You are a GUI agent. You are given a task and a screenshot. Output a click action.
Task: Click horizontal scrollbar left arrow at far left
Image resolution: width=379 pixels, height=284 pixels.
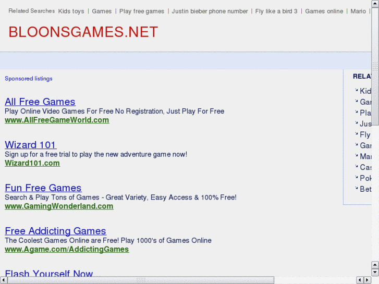coord(3,280)
